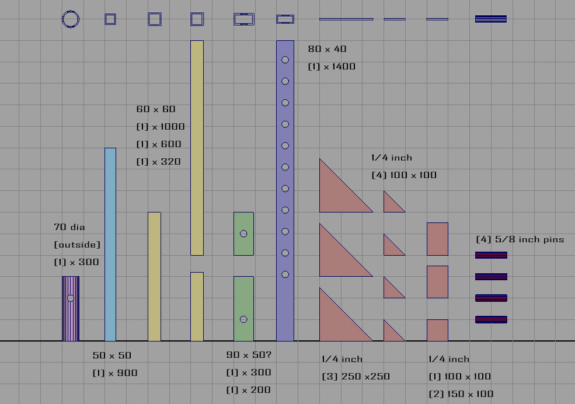Select the longest flat plate profile at top
575x404 pixels.
tap(346, 19)
